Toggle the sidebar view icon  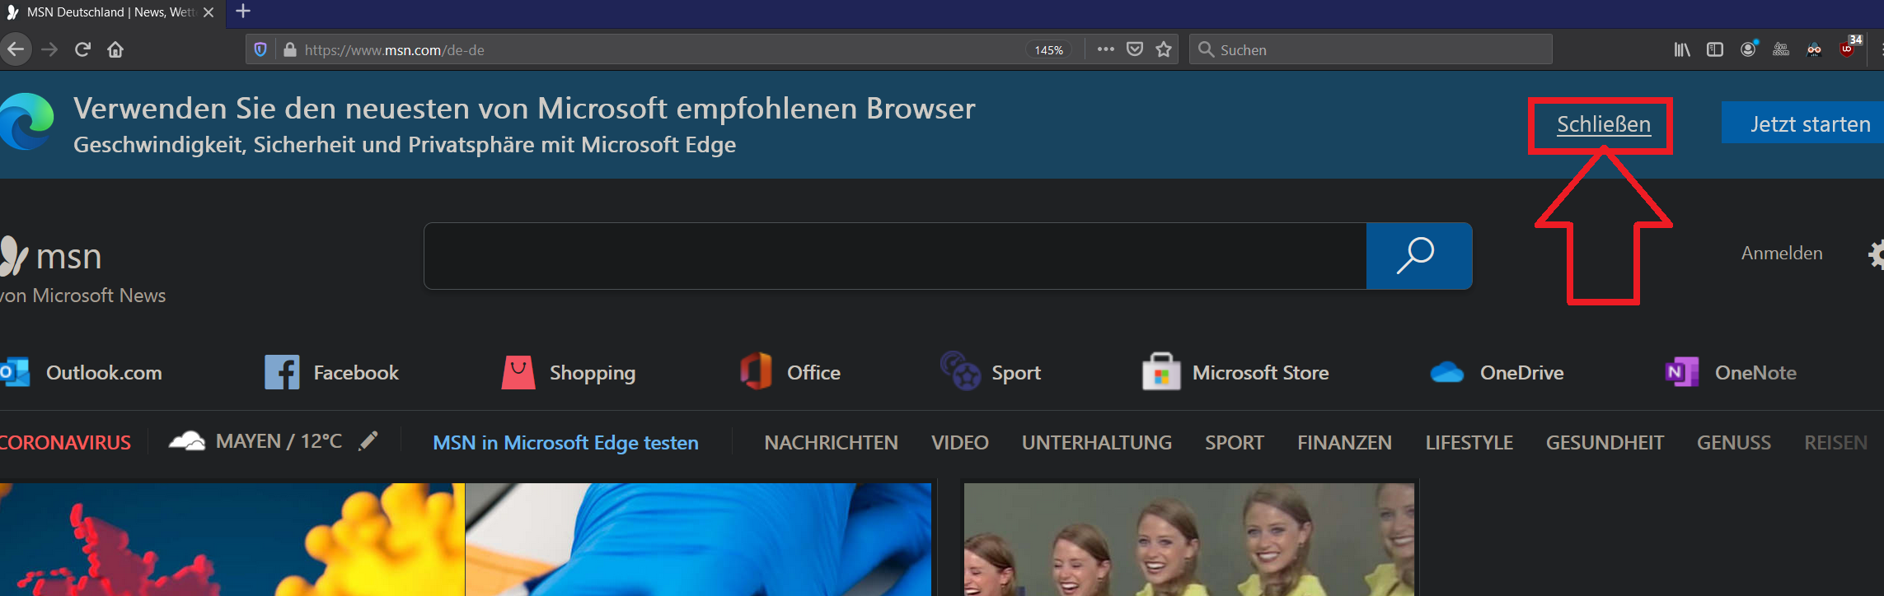1715,49
